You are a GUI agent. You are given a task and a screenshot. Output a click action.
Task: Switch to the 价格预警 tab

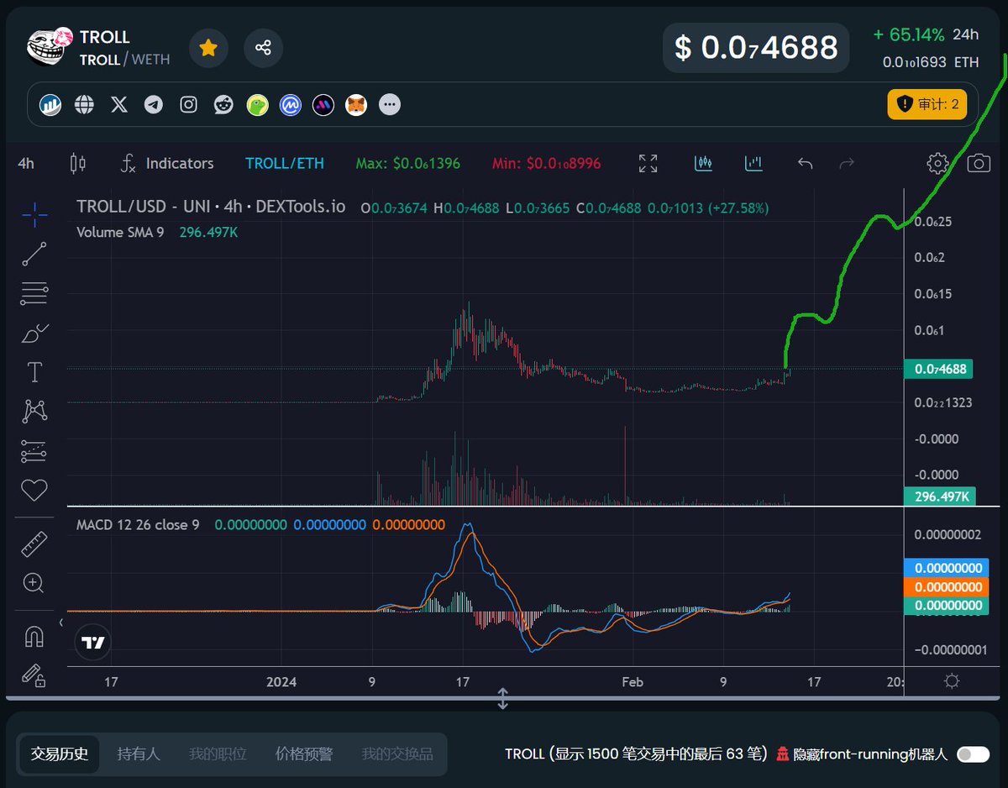click(303, 754)
